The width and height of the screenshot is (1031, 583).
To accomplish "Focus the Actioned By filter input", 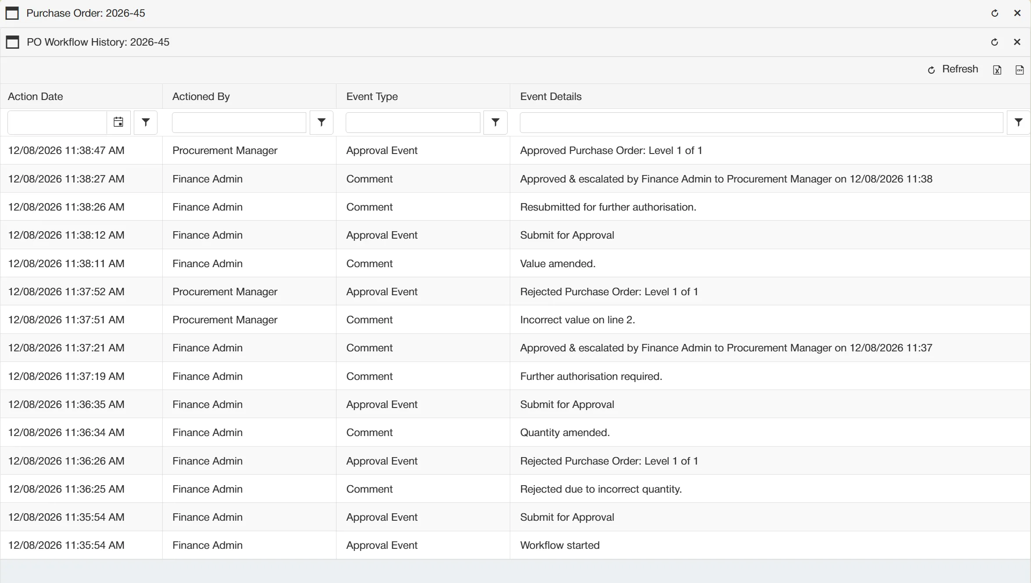I will [x=239, y=122].
